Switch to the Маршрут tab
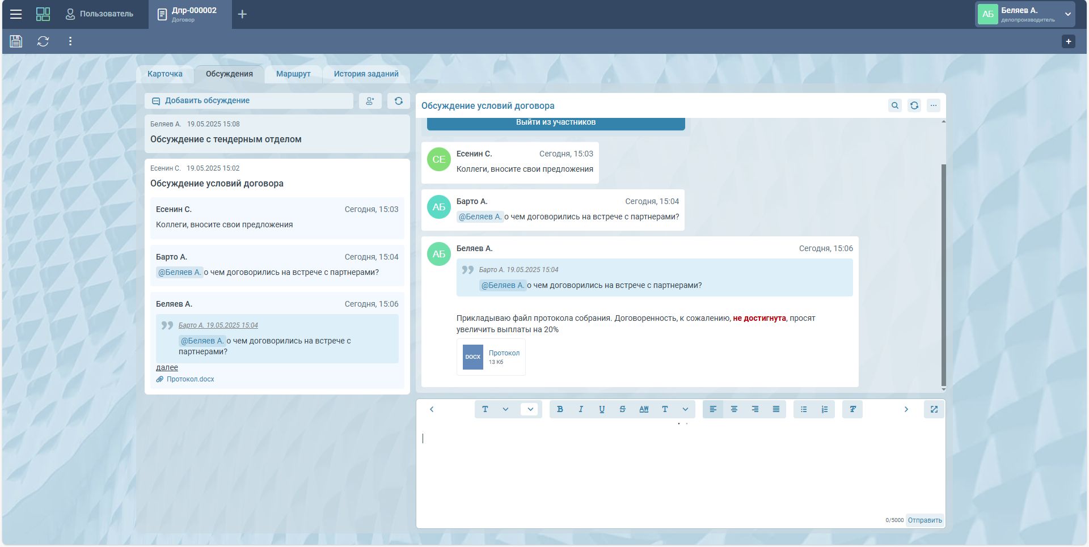1089x547 pixels. click(293, 74)
